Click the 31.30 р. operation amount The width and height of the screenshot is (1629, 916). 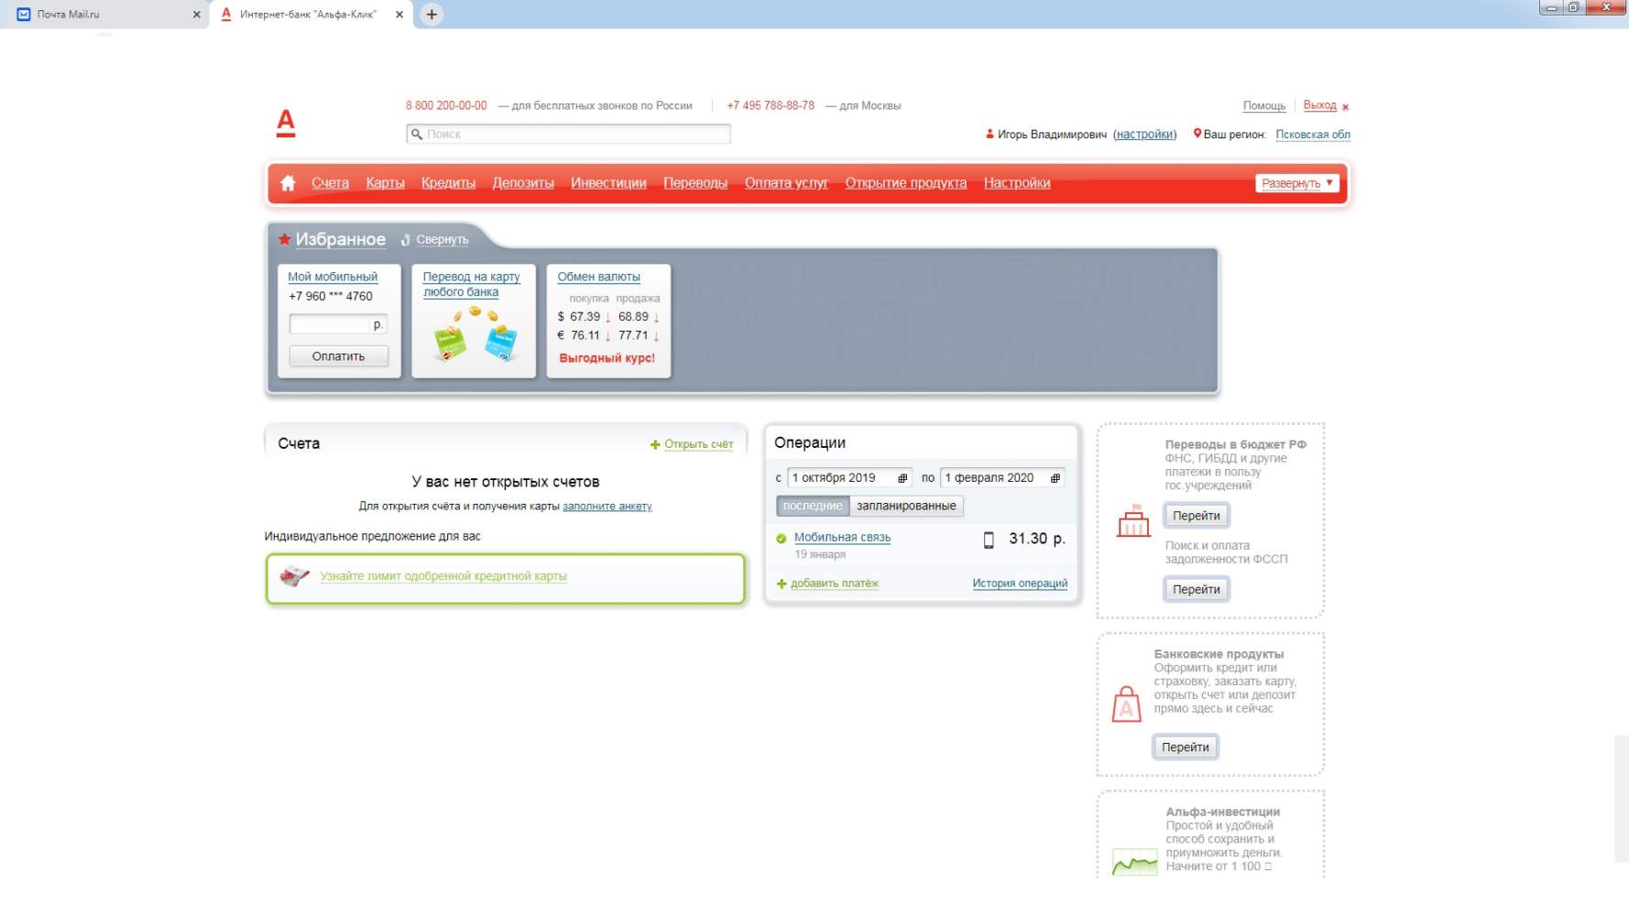1037,539
